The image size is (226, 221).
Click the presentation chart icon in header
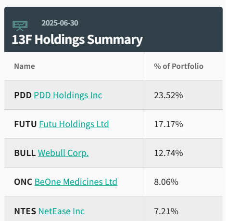point(20,26)
